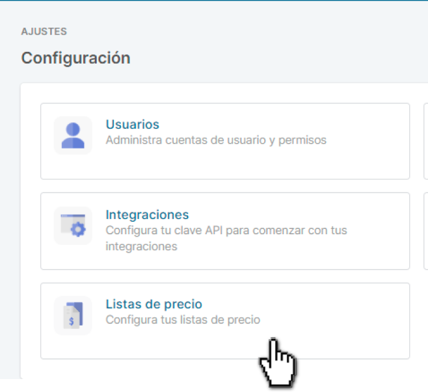Open the Usuarios settings link
This screenshot has width=428, height=392.
[133, 125]
